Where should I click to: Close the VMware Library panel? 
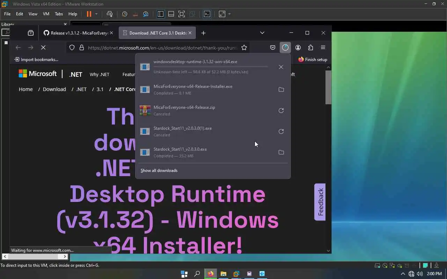(x=65, y=24)
